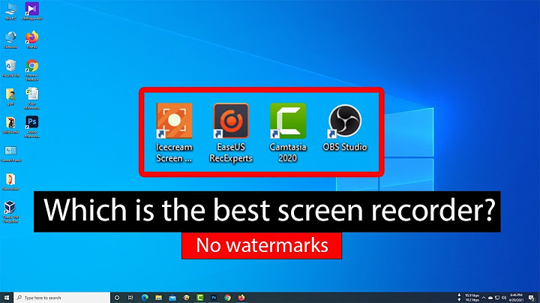Select the Recycle Bin desktop icon
The image size is (540, 303).
[x=10, y=67]
